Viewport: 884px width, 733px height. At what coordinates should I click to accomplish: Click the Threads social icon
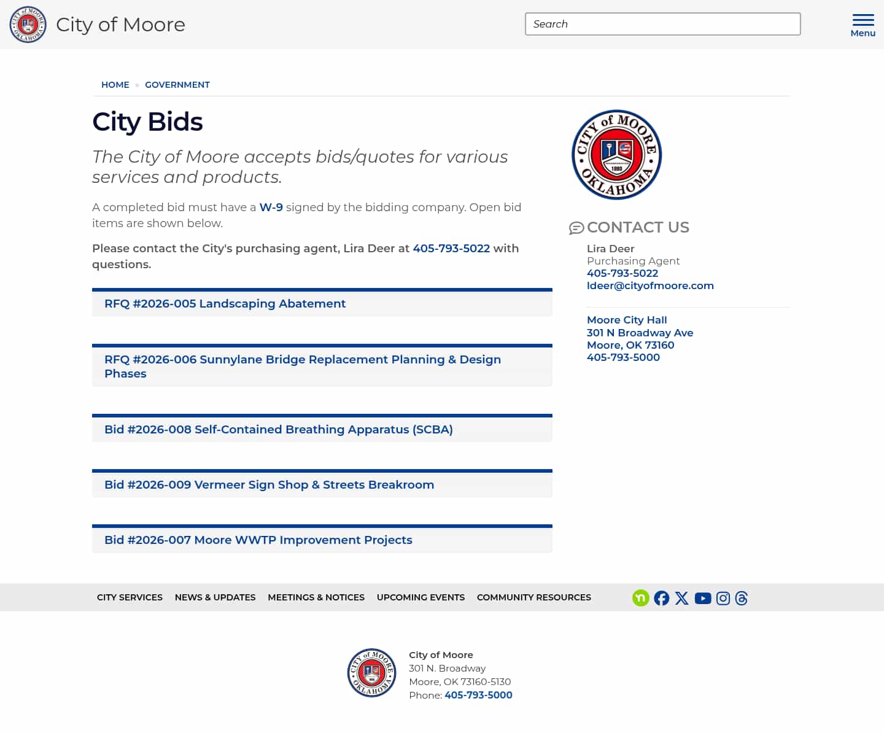coord(742,598)
